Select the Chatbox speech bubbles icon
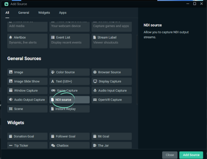 pos(53,145)
